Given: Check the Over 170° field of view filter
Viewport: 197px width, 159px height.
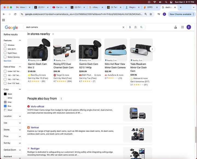Looking at the screenshot, I should (x=5, y=83).
